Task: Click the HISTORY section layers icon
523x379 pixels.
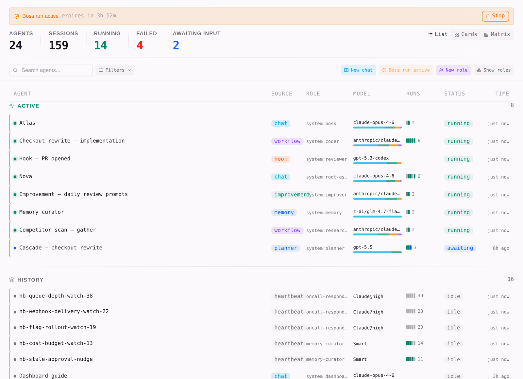Action: [12, 280]
